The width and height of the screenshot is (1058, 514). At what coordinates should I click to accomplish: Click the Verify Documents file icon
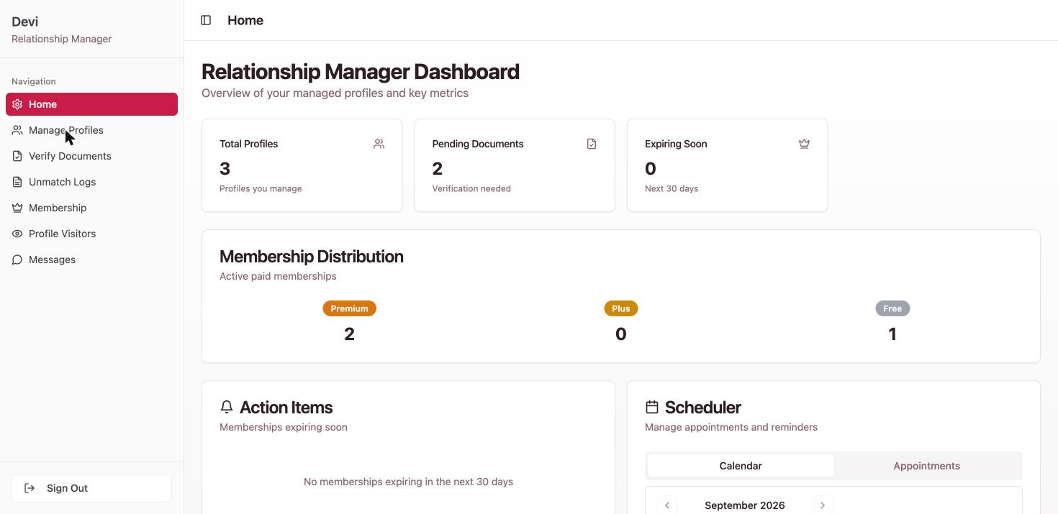pyautogui.click(x=17, y=156)
